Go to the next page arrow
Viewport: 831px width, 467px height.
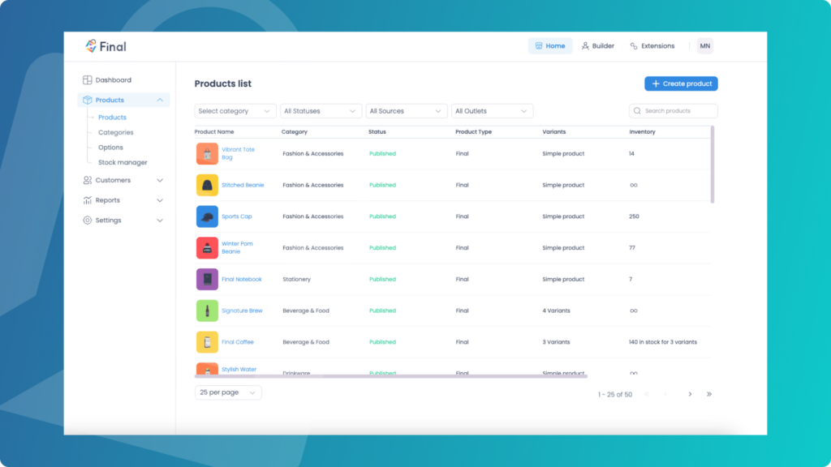pos(690,395)
